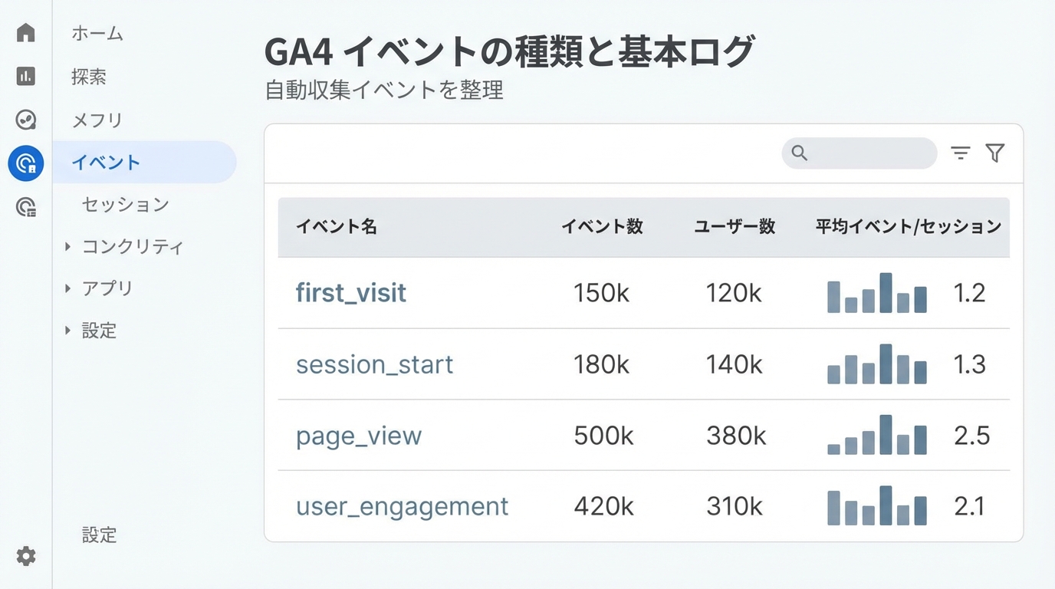
Task: Select the bar chart reports icon
Action: 25,77
